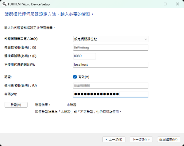Focus the port number field showing 8080
Image resolution: width=184 pixels, height=146 pixels.
[x=85, y=56]
